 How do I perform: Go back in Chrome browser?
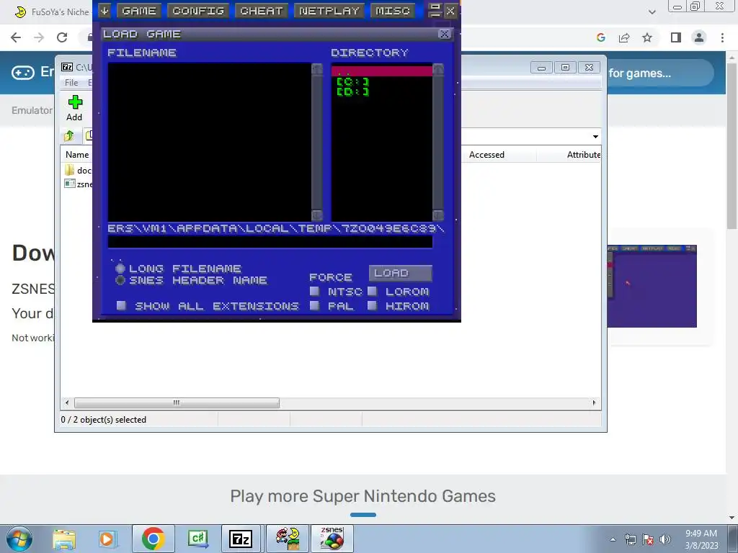click(16, 37)
